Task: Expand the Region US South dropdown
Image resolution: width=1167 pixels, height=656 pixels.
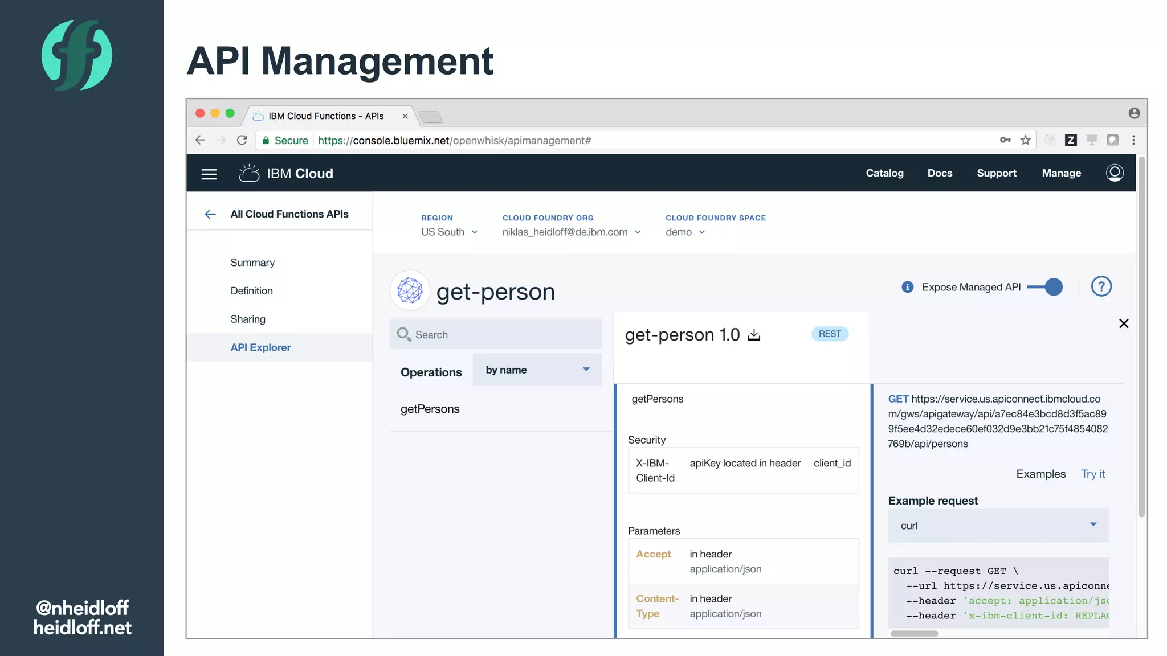Action: pos(449,232)
